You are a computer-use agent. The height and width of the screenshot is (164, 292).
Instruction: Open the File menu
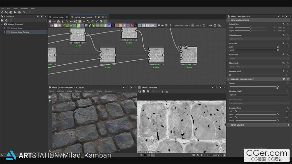[3, 9]
